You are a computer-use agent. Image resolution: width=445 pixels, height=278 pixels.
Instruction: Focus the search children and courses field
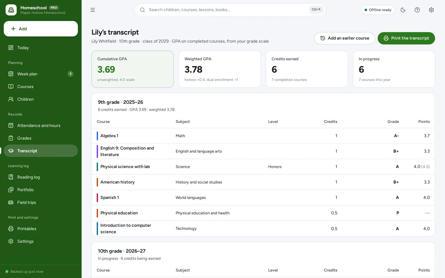(x=230, y=10)
